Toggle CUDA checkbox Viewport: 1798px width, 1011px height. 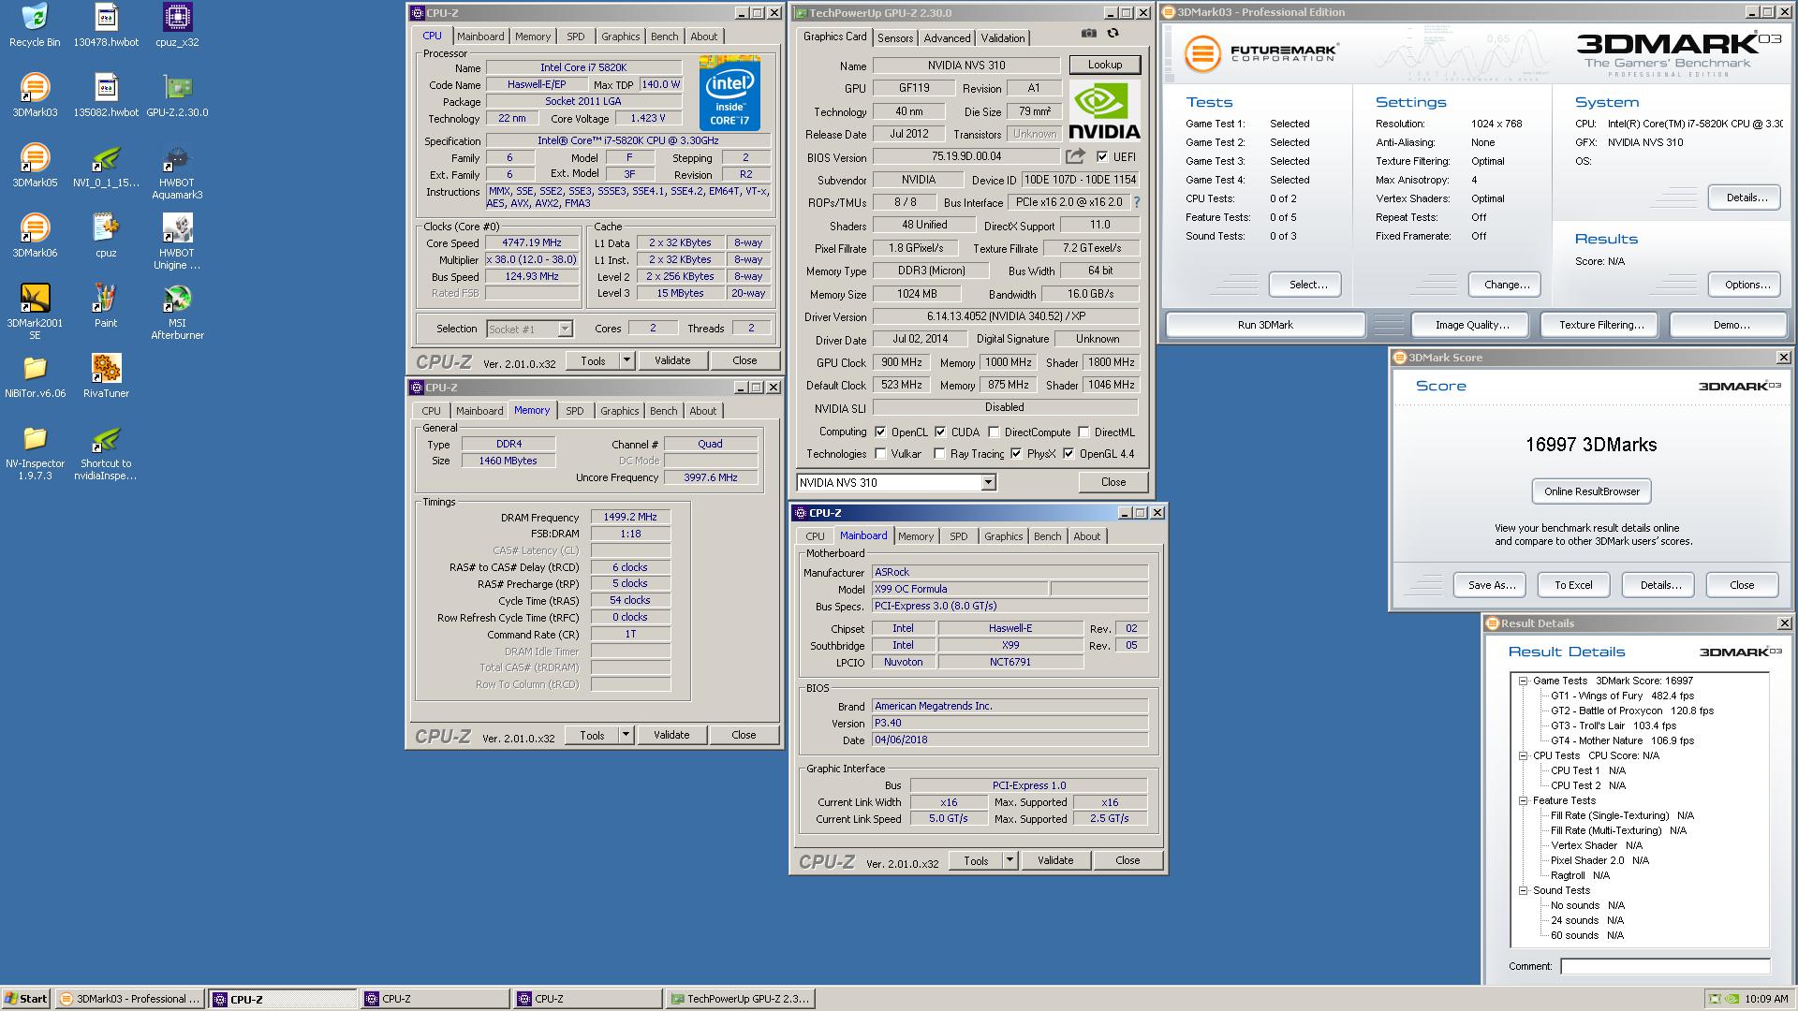(940, 432)
